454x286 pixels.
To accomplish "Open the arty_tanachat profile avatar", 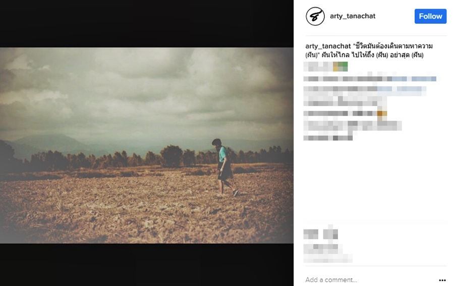I will 315,16.
